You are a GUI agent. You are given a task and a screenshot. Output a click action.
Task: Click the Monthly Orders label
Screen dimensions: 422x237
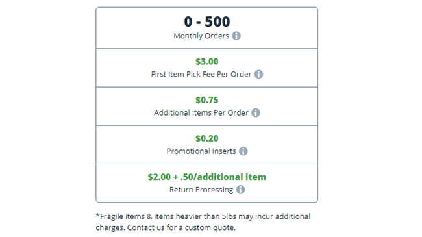point(201,36)
